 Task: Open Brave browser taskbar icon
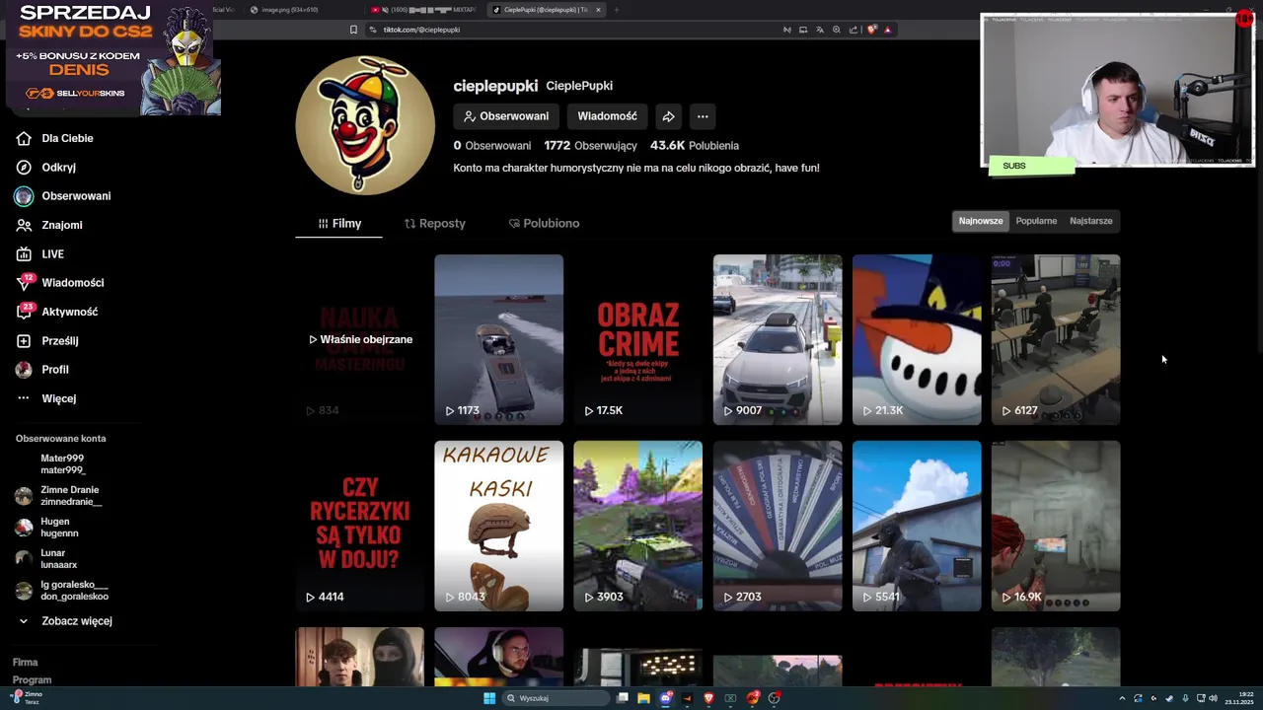pos(708,698)
